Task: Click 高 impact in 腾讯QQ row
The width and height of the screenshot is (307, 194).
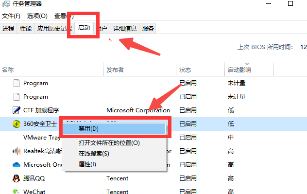Action: tap(231, 178)
